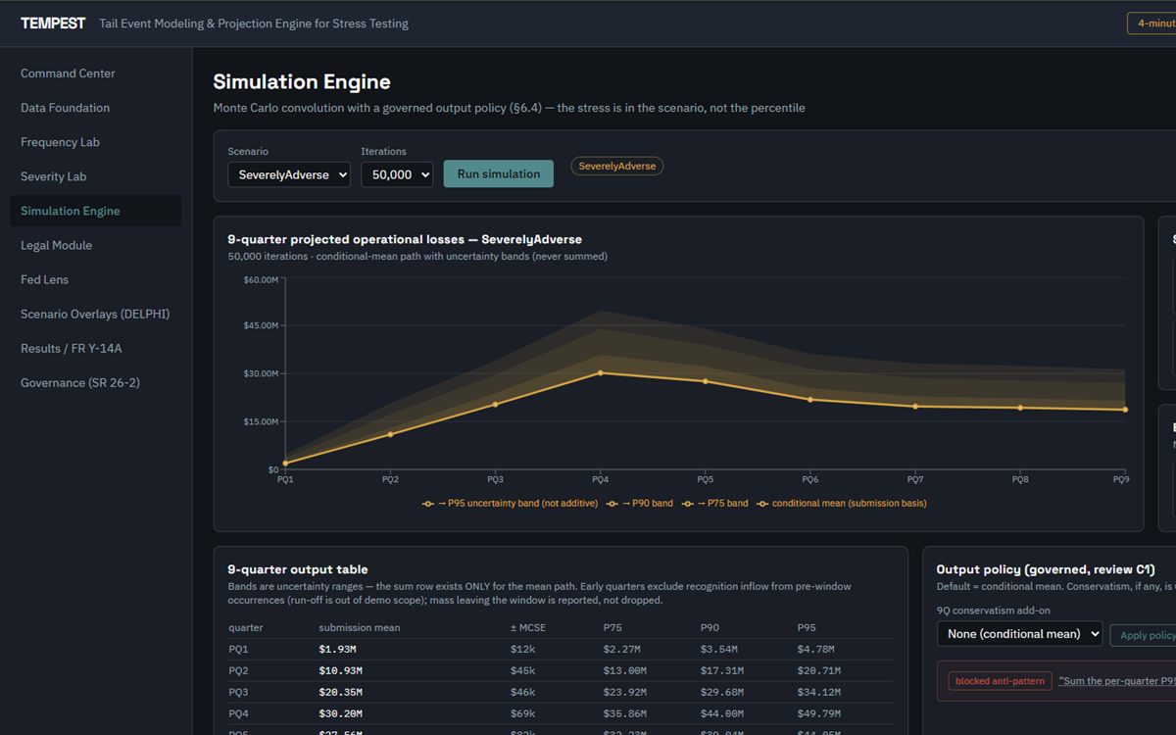Click the 9-quarter output table heading
1176x735 pixels.
[x=298, y=569]
